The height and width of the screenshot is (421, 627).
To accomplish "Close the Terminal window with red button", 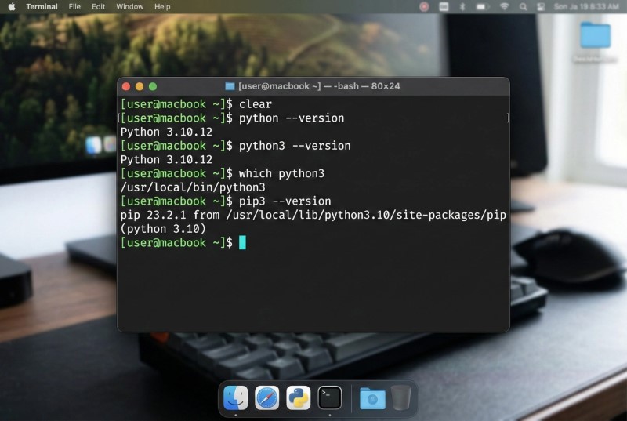I will [x=126, y=86].
